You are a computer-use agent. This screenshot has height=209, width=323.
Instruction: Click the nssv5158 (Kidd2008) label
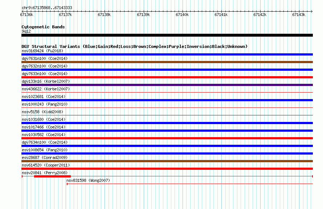point(42,112)
